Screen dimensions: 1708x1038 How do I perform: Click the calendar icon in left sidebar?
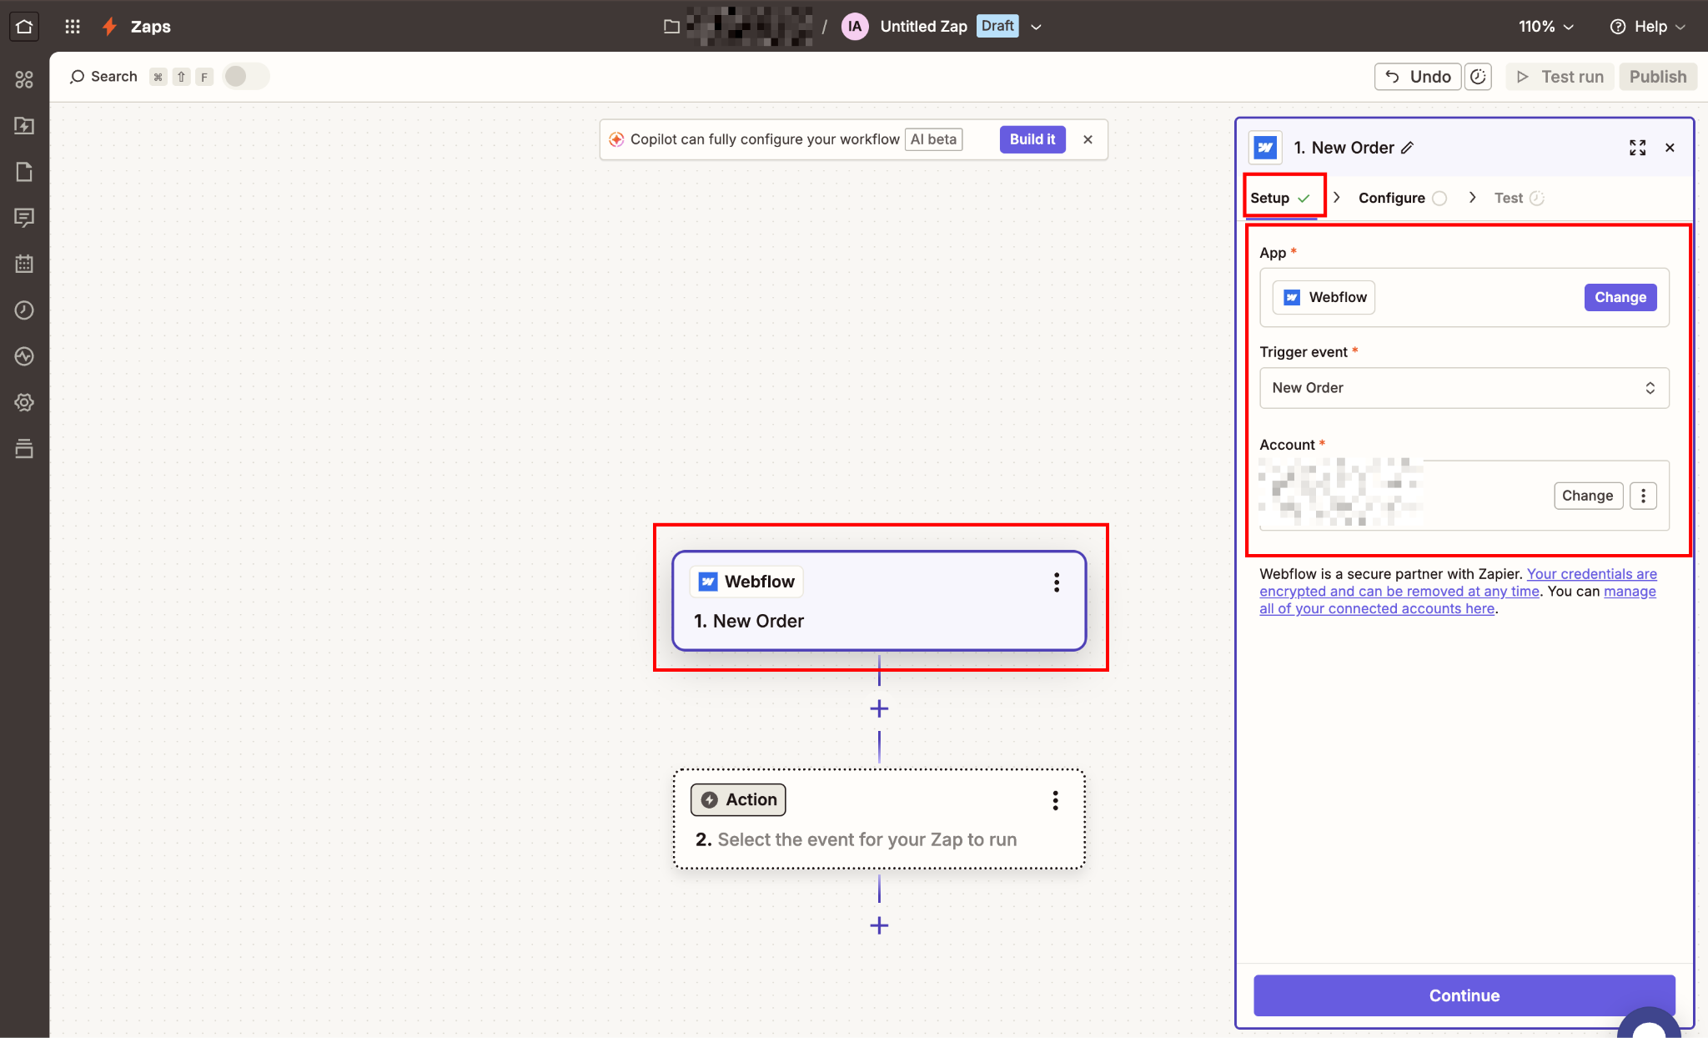[x=24, y=264]
